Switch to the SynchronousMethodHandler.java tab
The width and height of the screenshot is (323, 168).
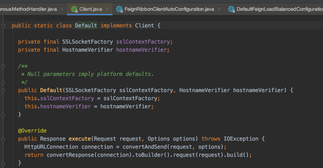(28, 8)
